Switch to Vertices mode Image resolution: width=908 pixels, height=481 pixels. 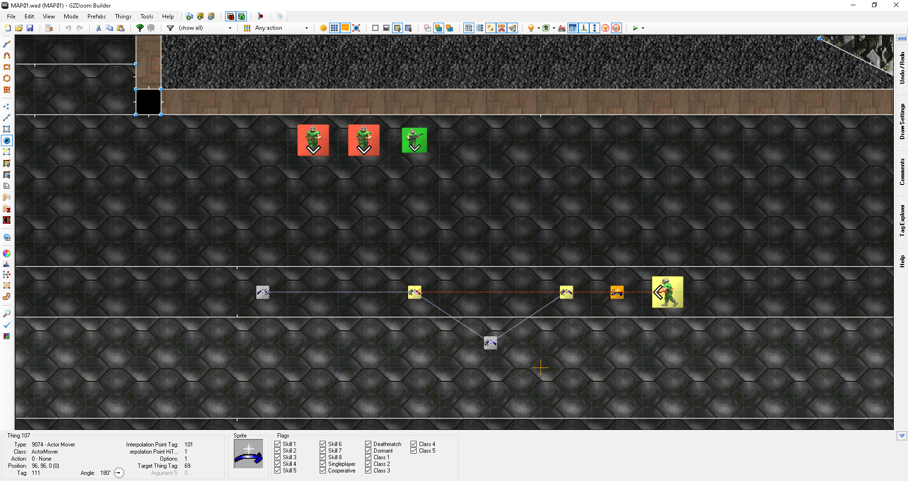pyautogui.click(x=7, y=106)
